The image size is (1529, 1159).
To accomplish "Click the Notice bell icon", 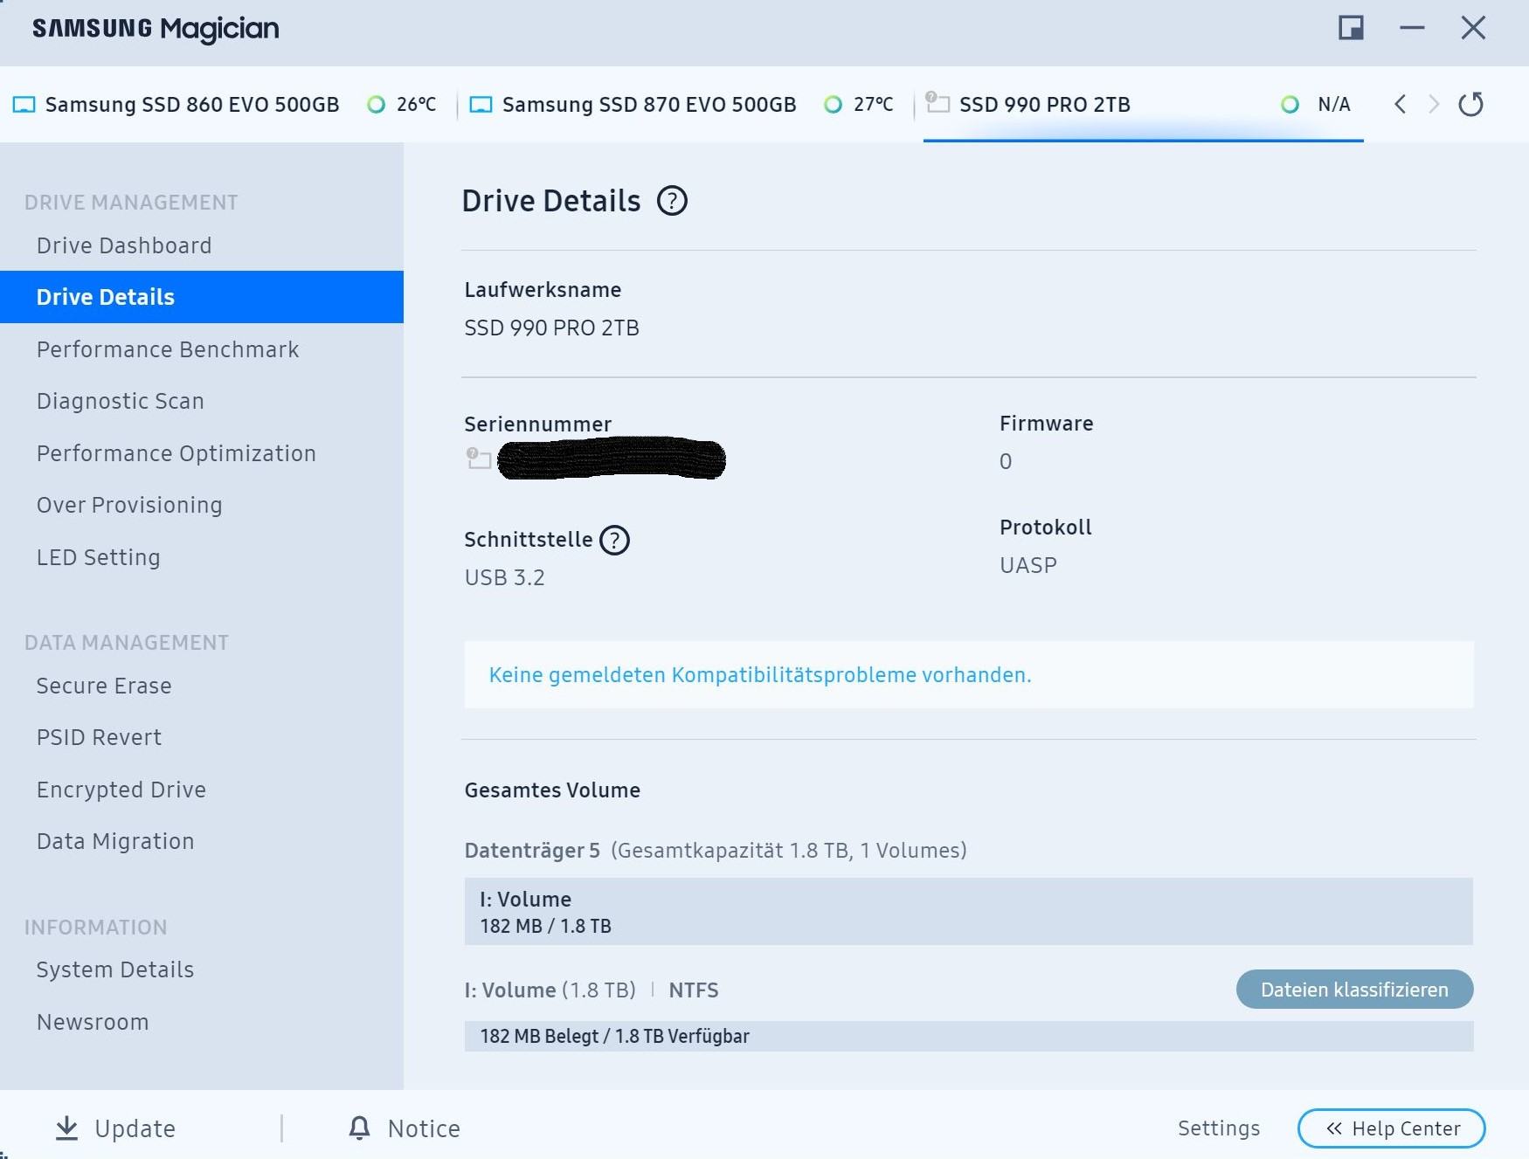I will 359,1128.
